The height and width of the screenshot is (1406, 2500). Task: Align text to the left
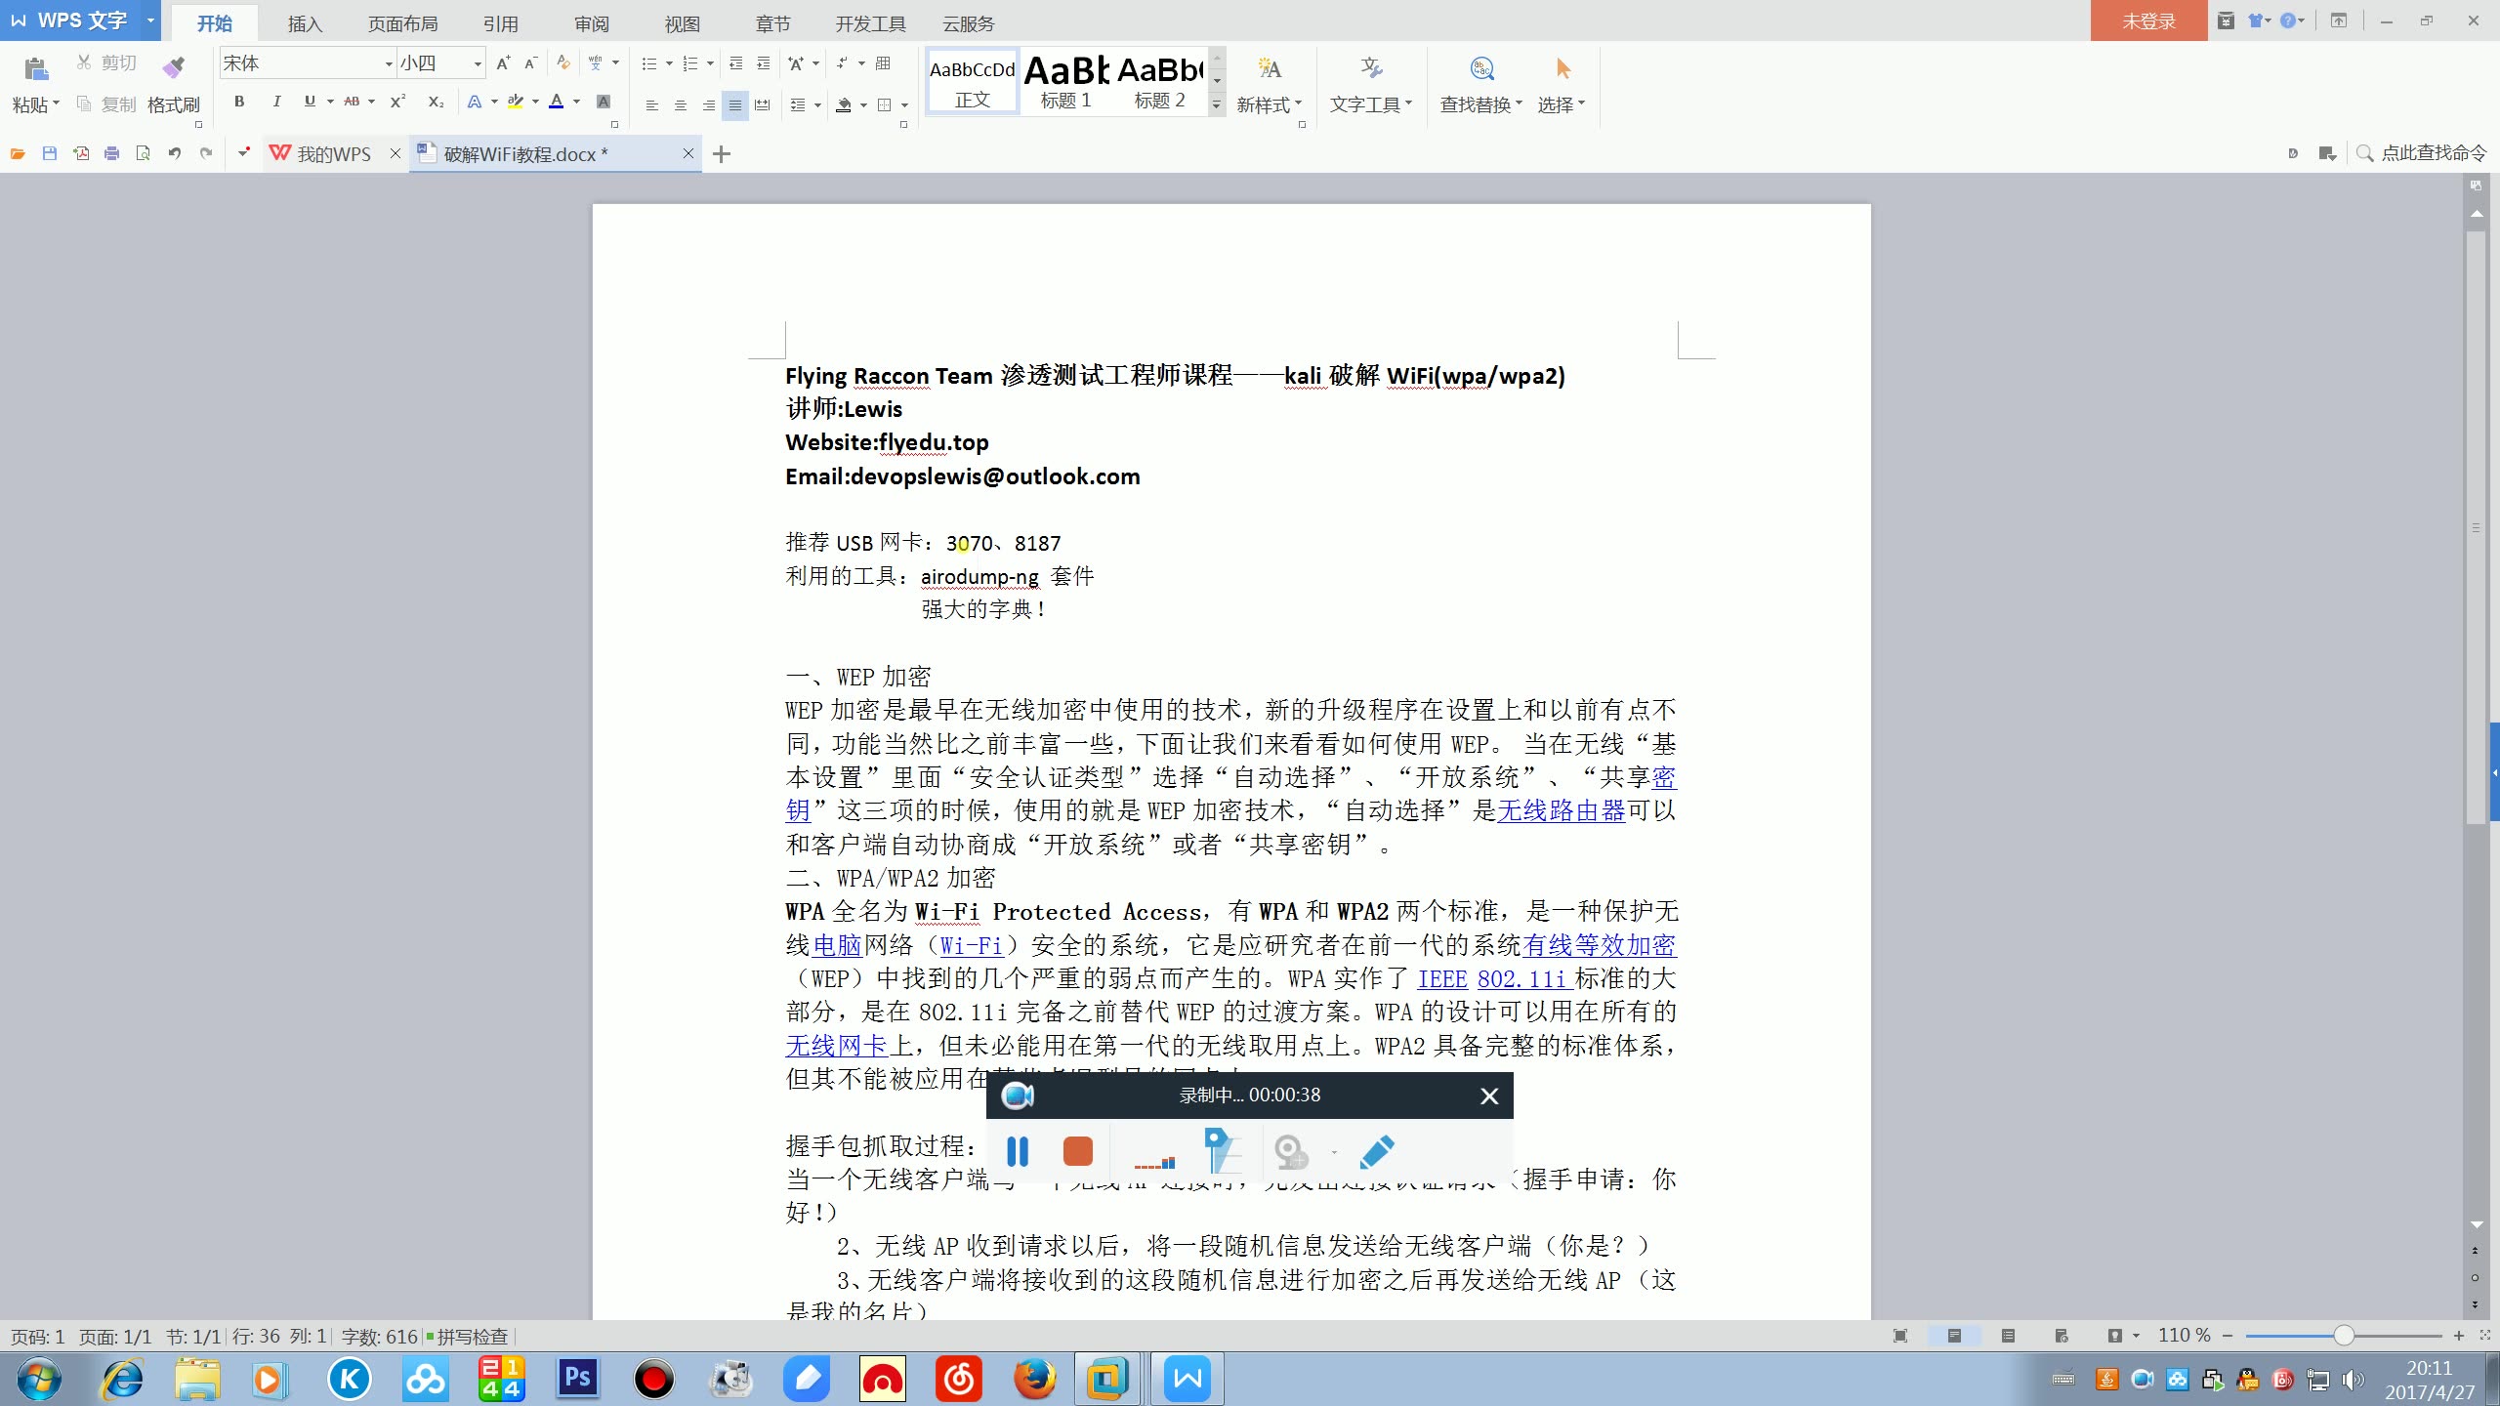pyautogui.click(x=652, y=104)
